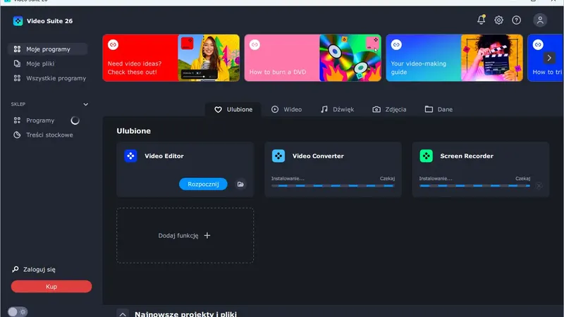Open settings via the gear icon
The height and width of the screenshot is (317, 564).
[498, 20]
